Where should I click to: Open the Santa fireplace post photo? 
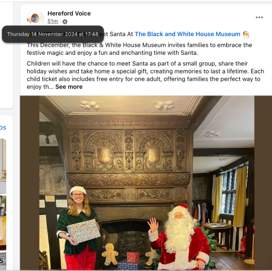pos(146,183)
